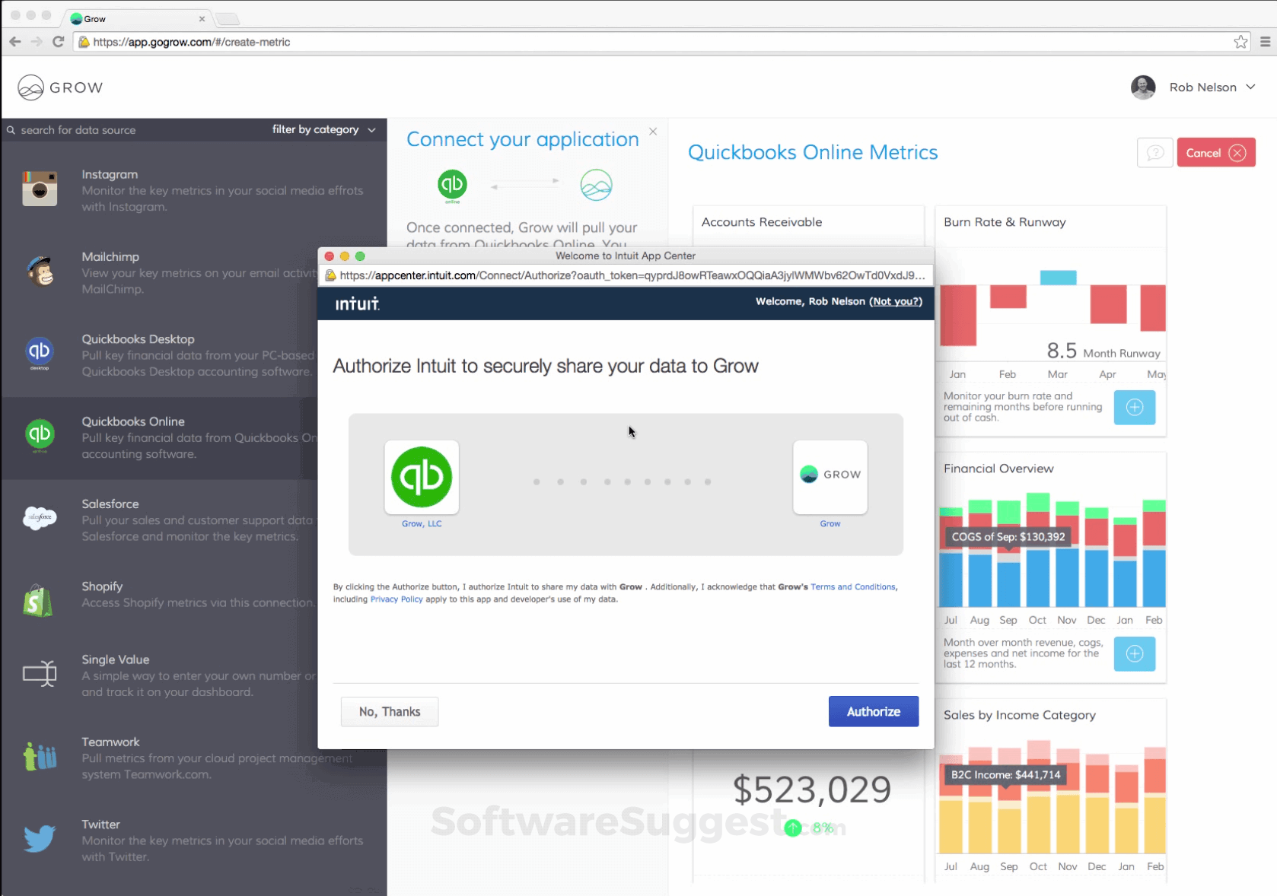Click the Accounts Receivable card title
The width and height of the screenshot is (1277, 896).
click(x=762, y=222)
